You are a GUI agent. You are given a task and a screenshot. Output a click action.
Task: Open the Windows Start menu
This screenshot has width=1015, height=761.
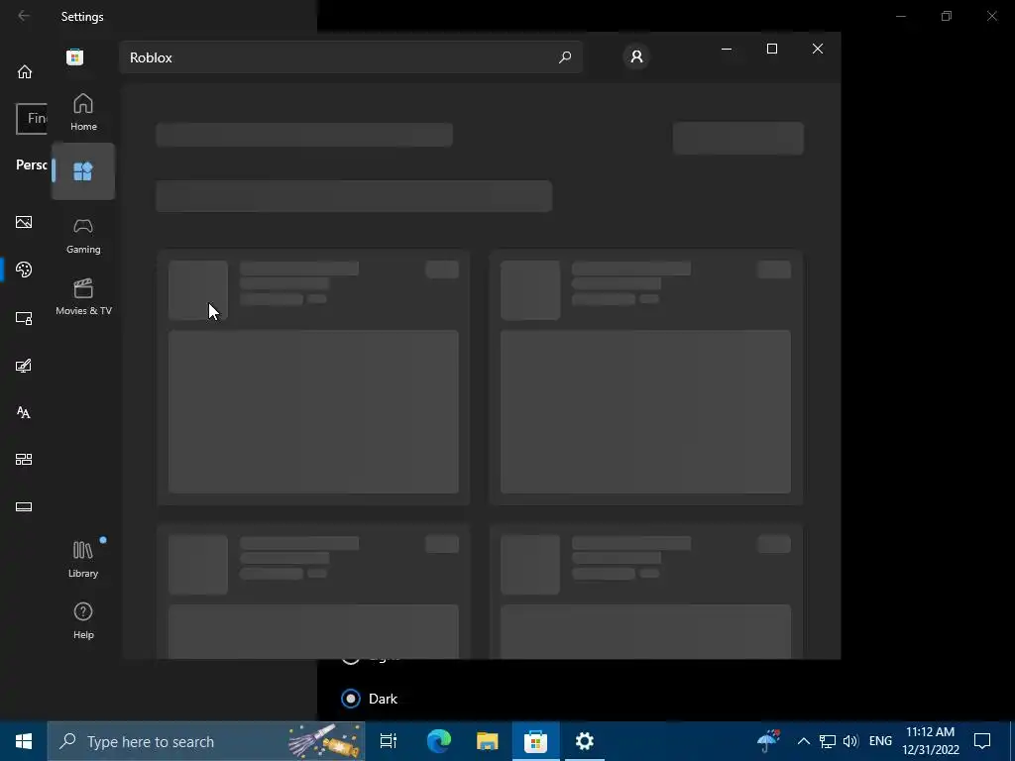(x=24, y=741)
